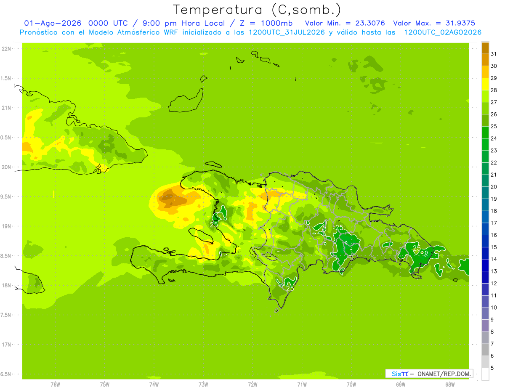505x390 pixels.
Task: Click legend value "27" on color bar
Action: (x=494, y=102)
